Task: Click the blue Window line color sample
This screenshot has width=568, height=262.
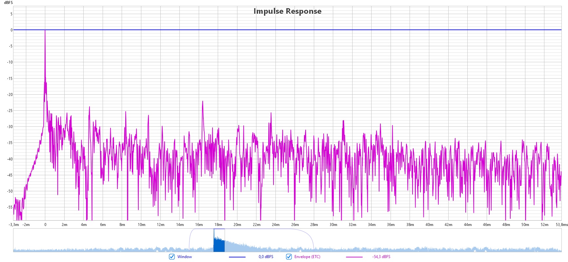Action: point(237,257)
